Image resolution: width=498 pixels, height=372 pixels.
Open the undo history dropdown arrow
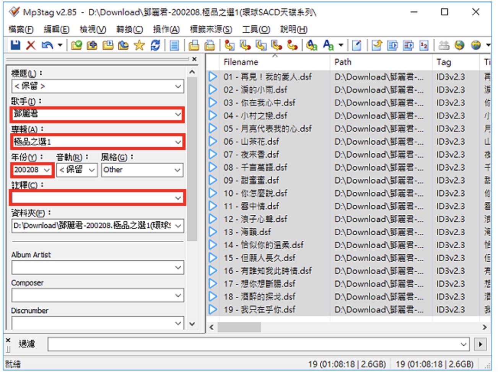tap(60, 45)
